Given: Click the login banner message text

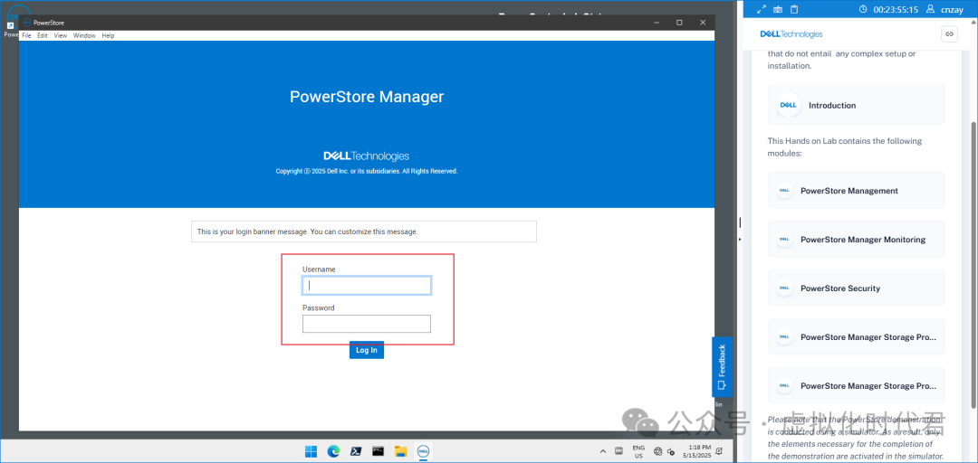Looking at the screenshot, I should 308,231.
